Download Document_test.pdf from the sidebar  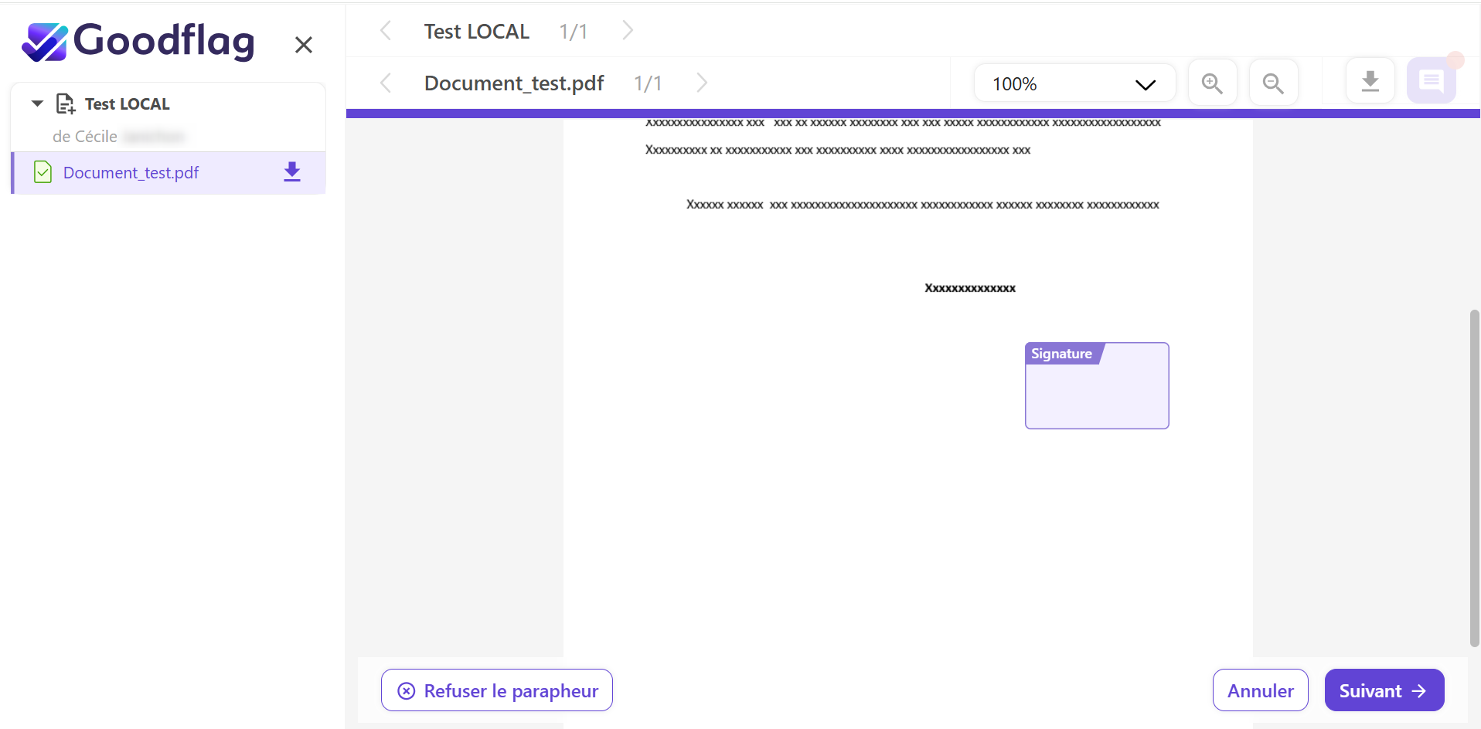[x=291, y=171]
